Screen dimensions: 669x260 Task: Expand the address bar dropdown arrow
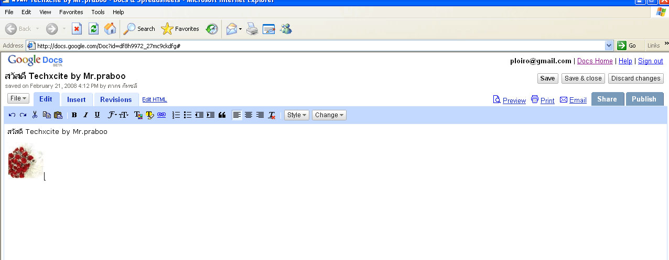609,46
